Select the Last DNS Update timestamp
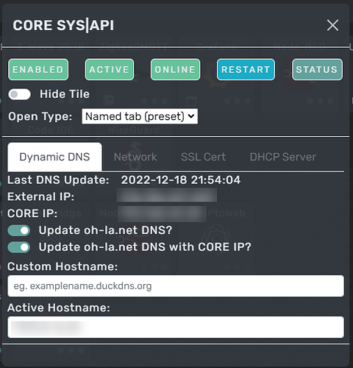 click(181, 180)
